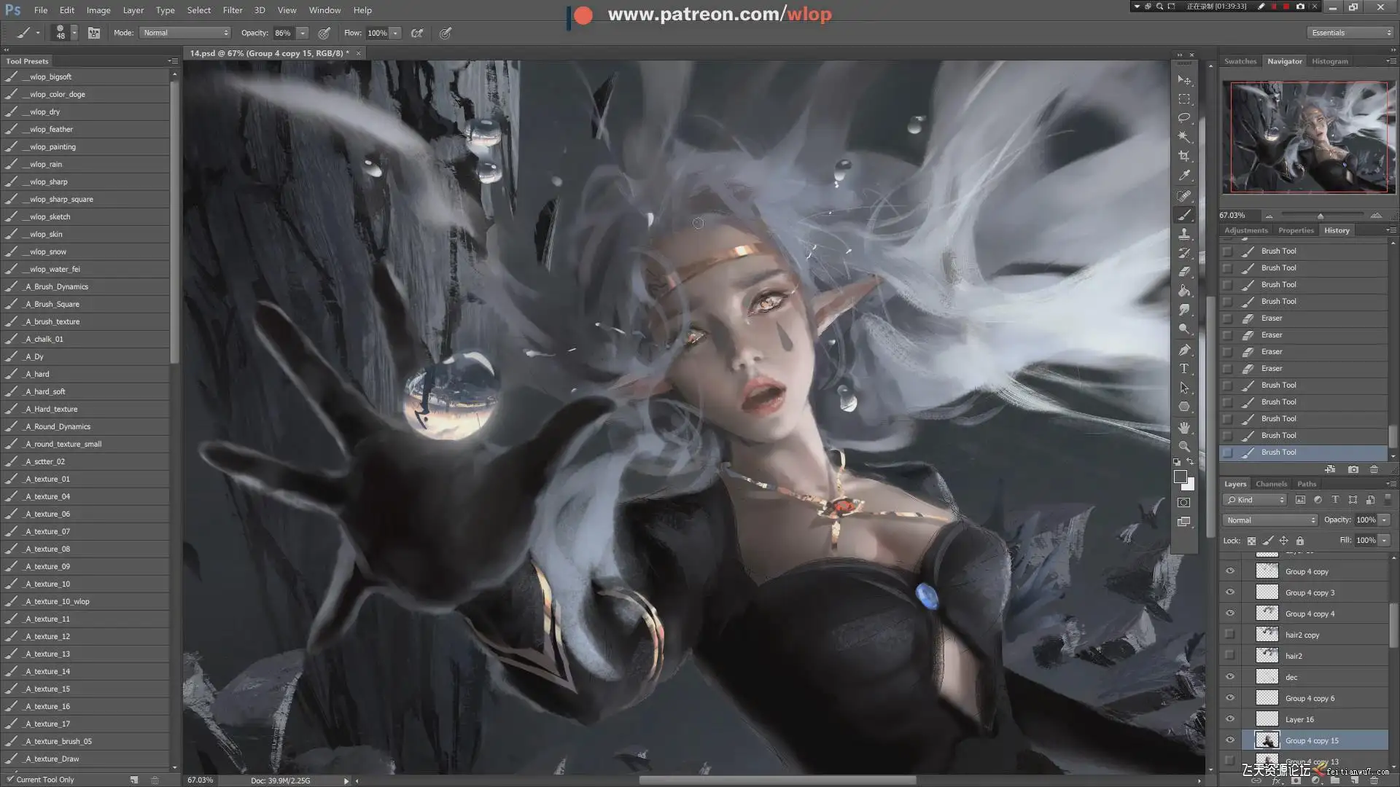Select the Horizontal Type tool
This screenshot has height=787, width=1400.
pos(1184,369)
